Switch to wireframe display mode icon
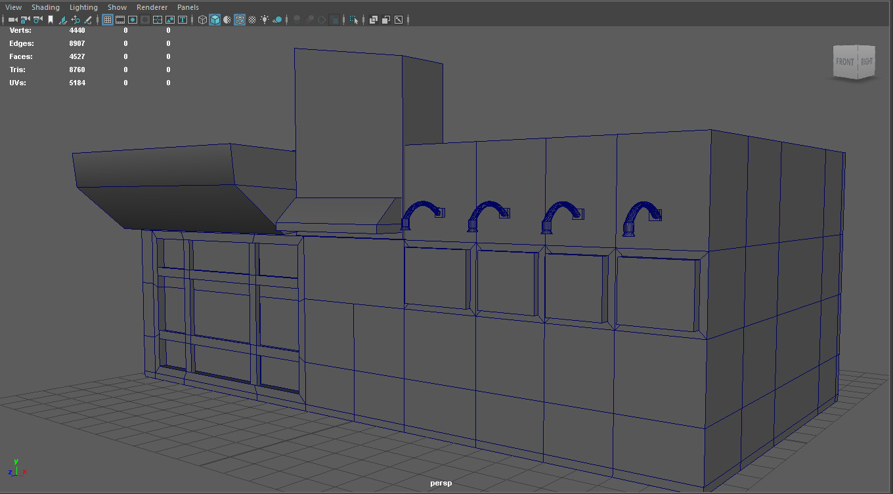 (202, 20)
